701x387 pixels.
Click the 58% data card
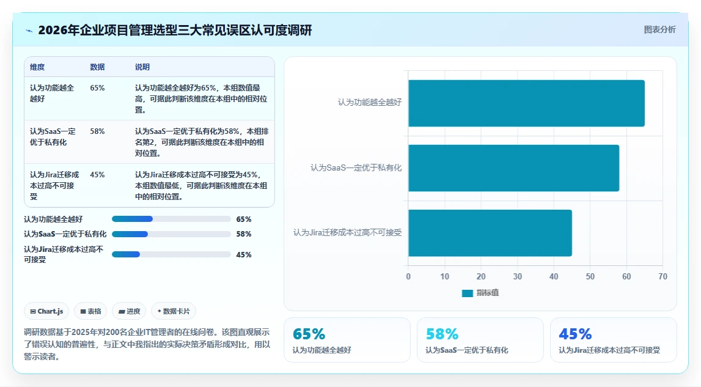[x=480, y=340]
